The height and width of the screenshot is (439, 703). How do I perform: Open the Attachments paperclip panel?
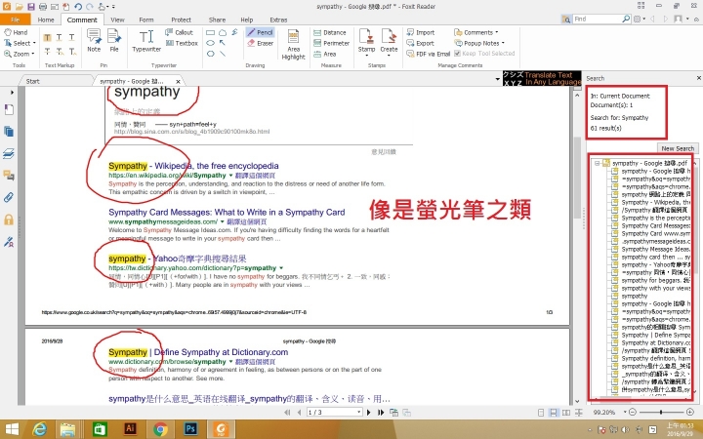(9, 197)
